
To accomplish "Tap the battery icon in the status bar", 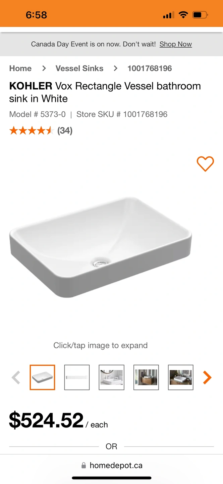I will point(200,15).
